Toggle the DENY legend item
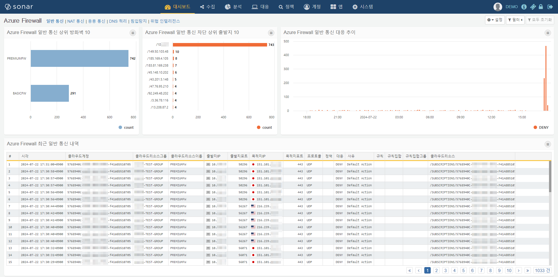This screenshot has width=558, height=277. (541, 127)
